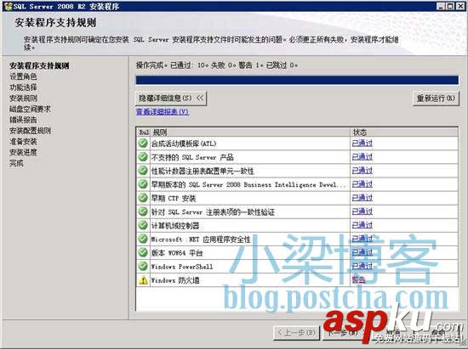Select 安装配置规则 step in sidebar
The width and height of the screenshot is (468, 349).
[30, 131]
